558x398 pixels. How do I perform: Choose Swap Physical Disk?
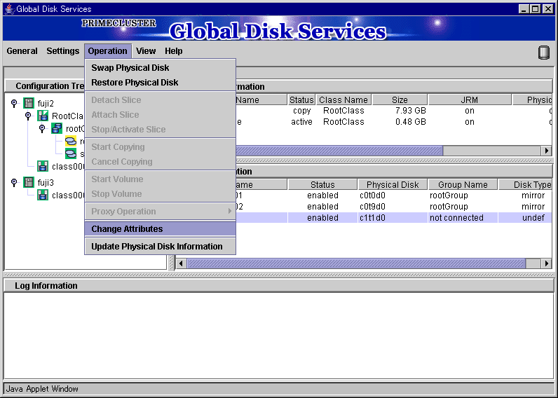[160, 67]
